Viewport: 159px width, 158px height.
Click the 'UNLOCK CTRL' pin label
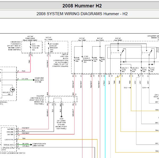[x=8, y=147]
